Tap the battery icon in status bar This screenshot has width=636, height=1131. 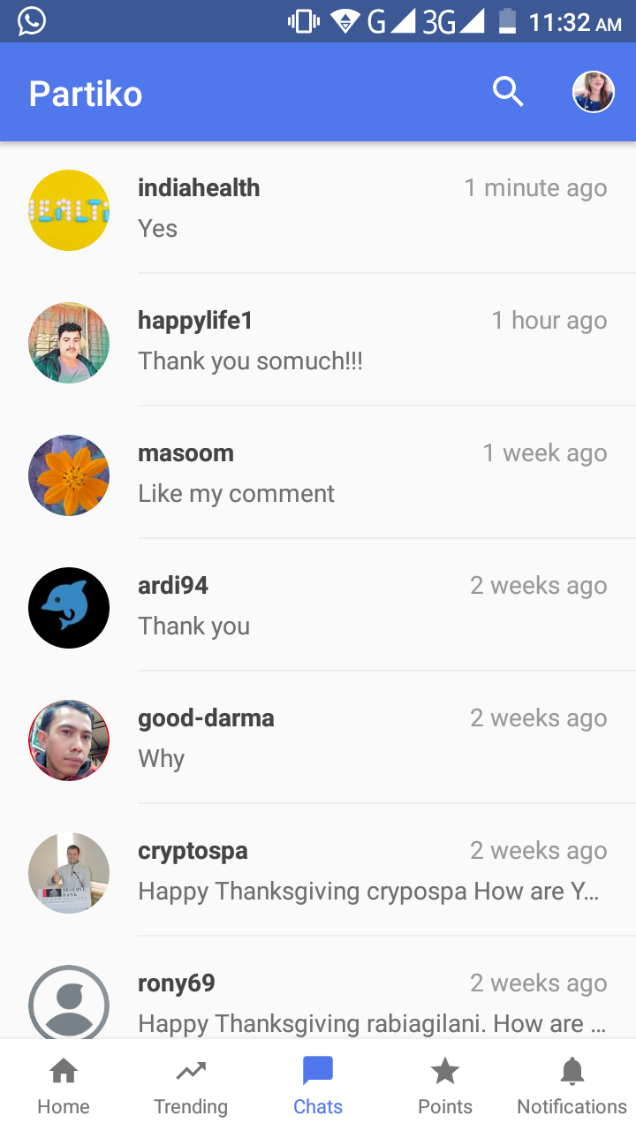pos(507,21)
